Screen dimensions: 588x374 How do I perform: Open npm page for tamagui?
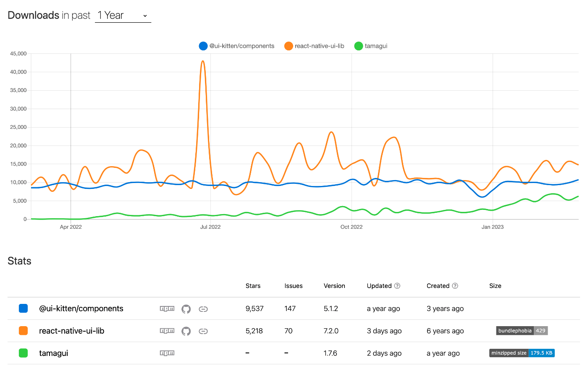[167, 353]
